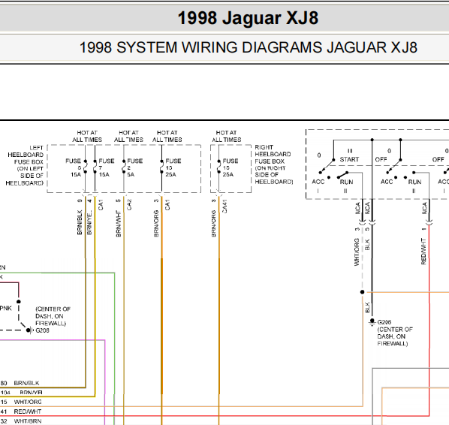Viewport: 449px width, 425px height.
Task: Click the "HOT AT ALL TIMES" label above FUSE 2
Action: [x=128, y=137]
